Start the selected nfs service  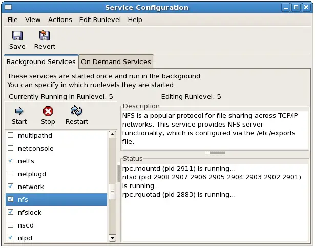click(x=19, y=111)
